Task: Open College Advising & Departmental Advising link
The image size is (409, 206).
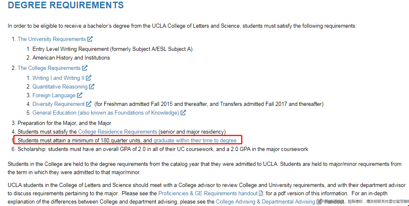Action: click(265, 202)
